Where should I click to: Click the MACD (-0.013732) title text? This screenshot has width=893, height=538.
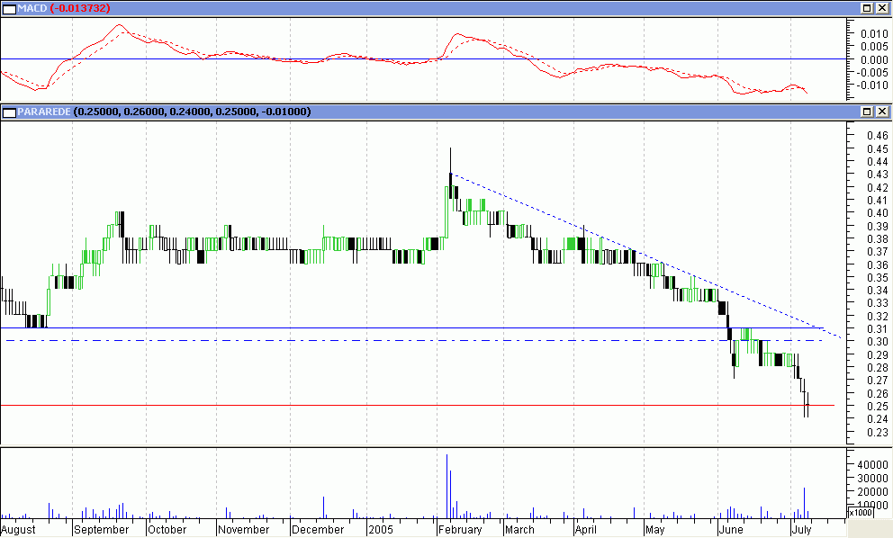64,8
